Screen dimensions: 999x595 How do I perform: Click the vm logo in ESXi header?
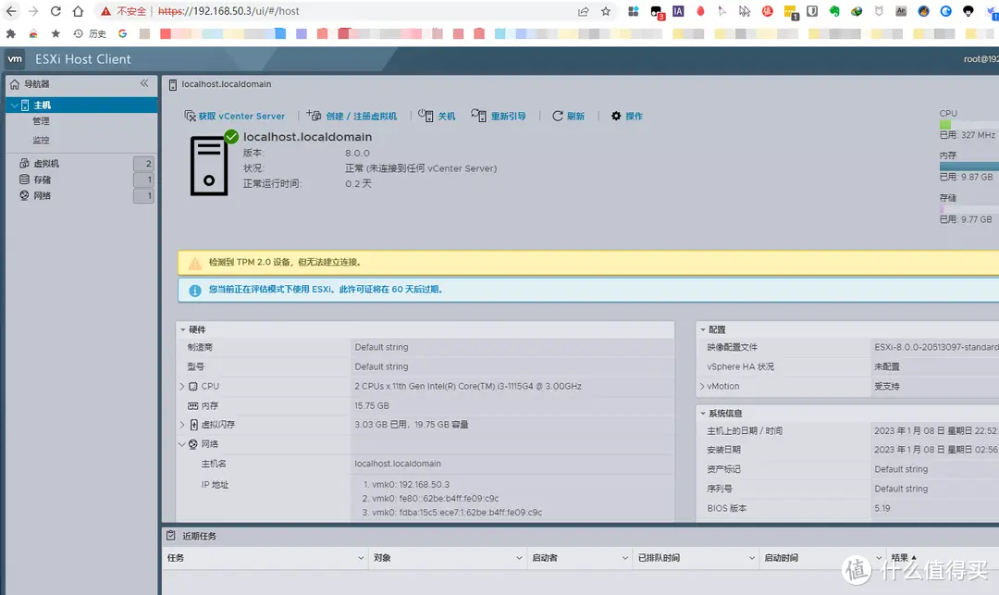click(x=15, y=59)
